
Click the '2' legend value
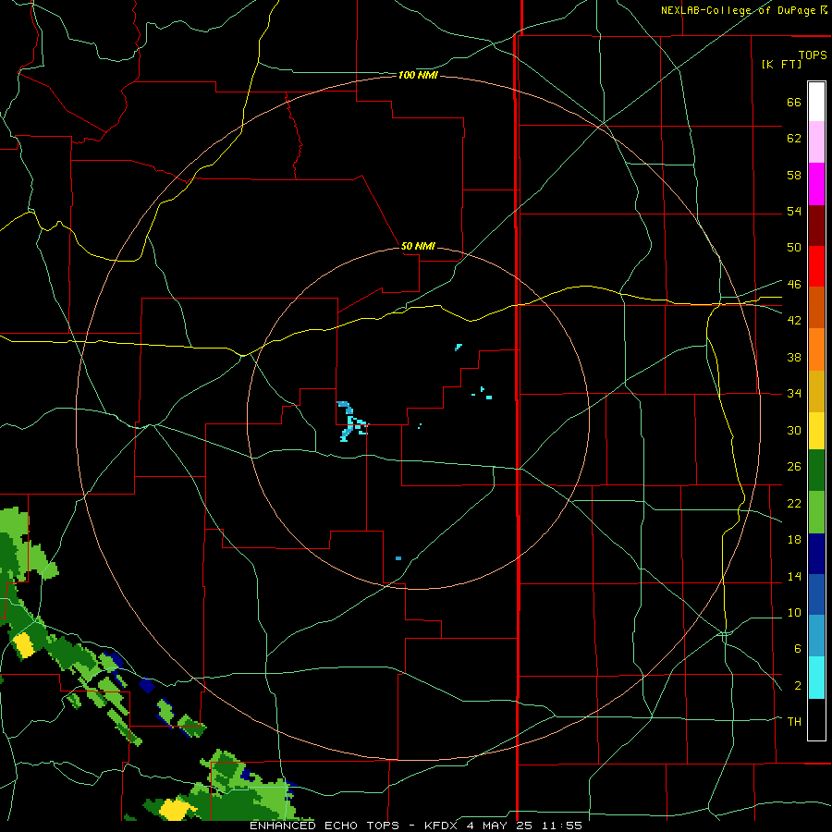pyautogui.click(x=797, y=686)
